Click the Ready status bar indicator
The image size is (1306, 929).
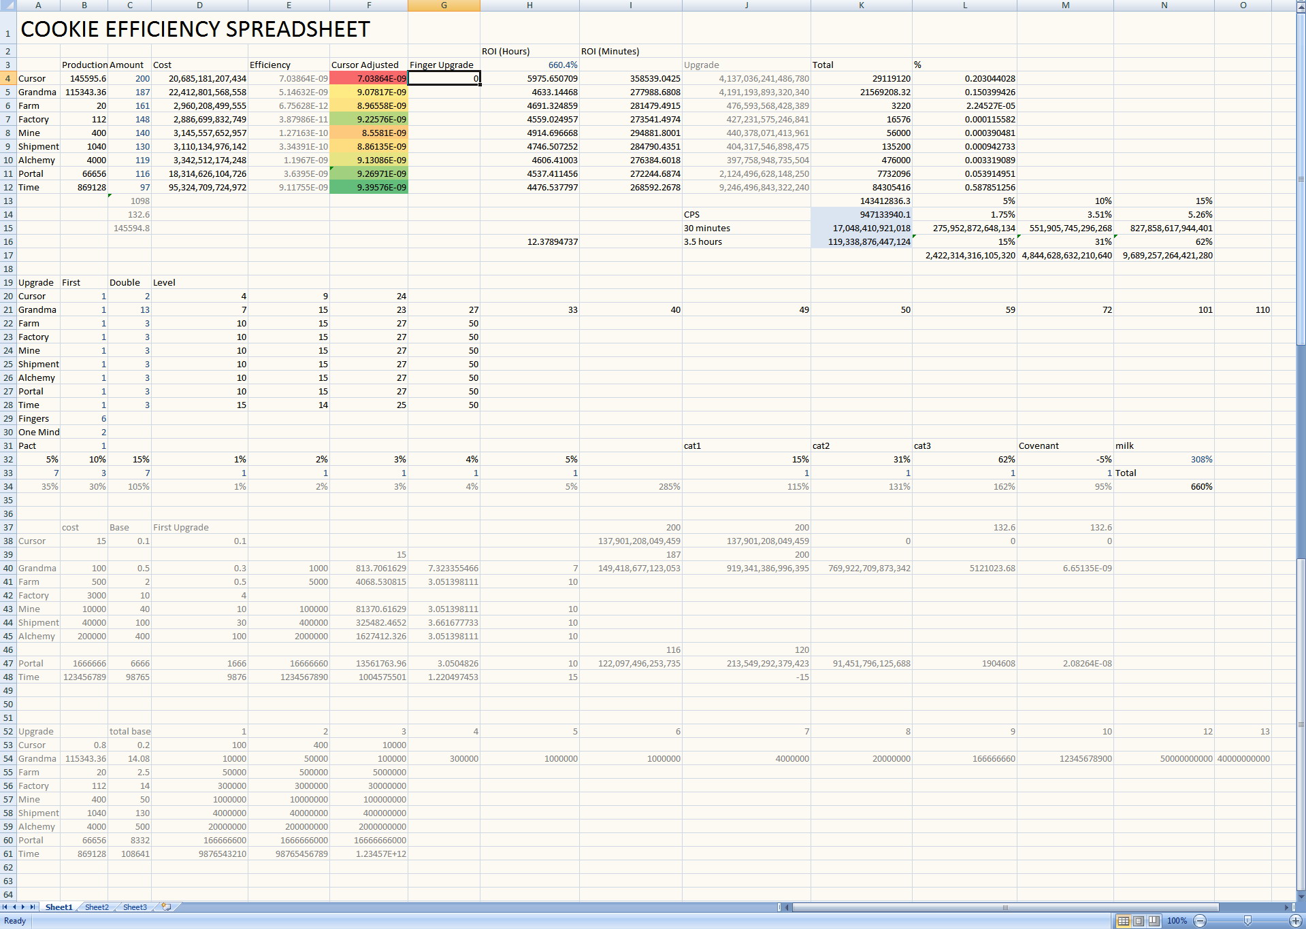coord(15,921)
